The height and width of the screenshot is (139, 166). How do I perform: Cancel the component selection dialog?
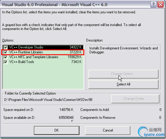point(108,130)
